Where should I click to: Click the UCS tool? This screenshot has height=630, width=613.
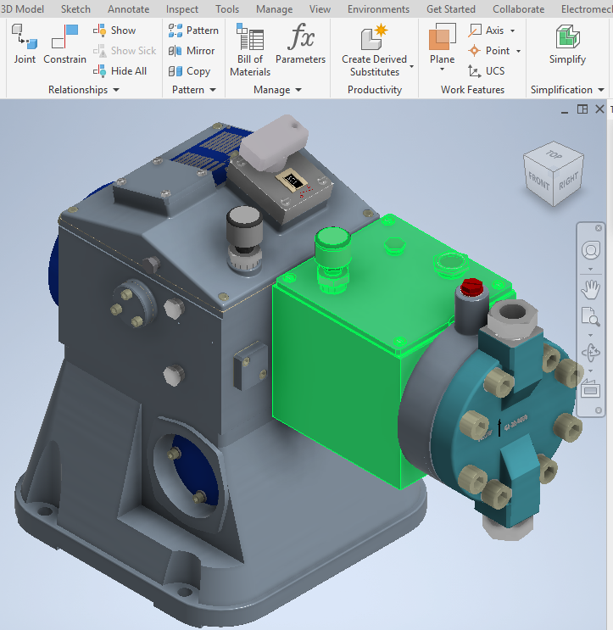pyautogui.click(x=486, y=71)
